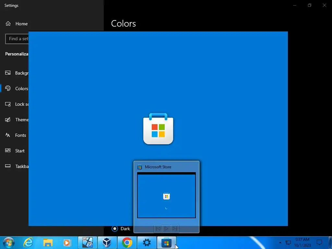Screen dimensions: 332x249
Task: Switch to Settings gear on taskbar
Action: coord(147,243)
